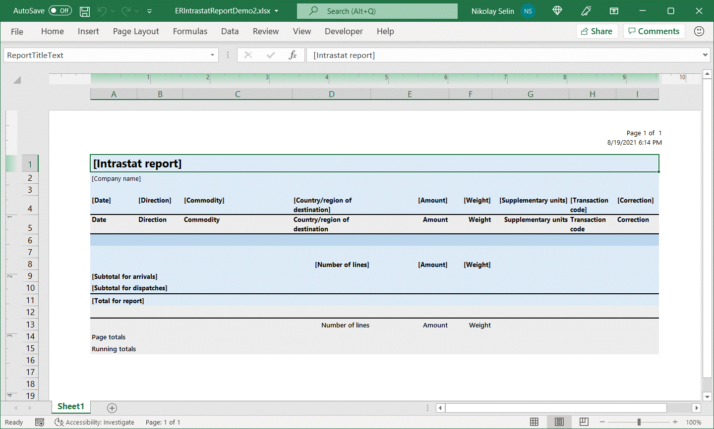The width and height of the screenshot is (714, 429).
Task: Start macro recording from the status bar
Action: (x=40, y=422)
